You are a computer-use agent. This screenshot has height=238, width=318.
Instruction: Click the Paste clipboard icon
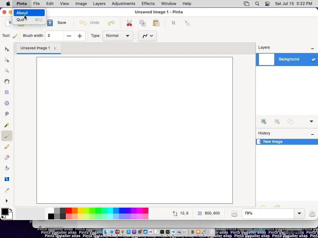156,23
